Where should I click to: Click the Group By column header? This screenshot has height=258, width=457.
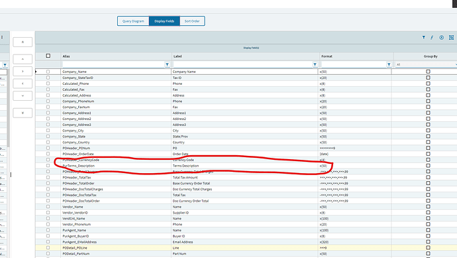coord(431,56)
